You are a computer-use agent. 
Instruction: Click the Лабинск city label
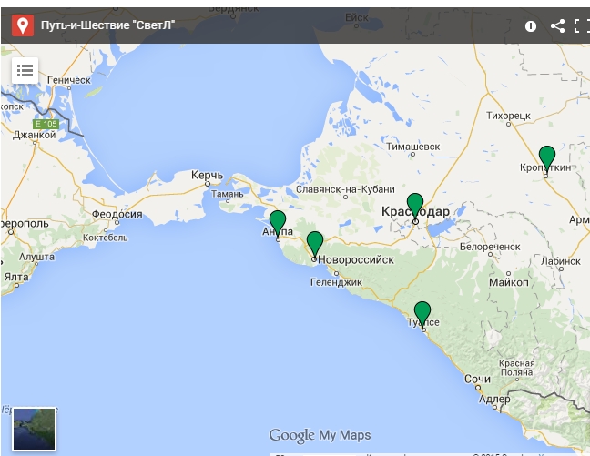point(561,261)
